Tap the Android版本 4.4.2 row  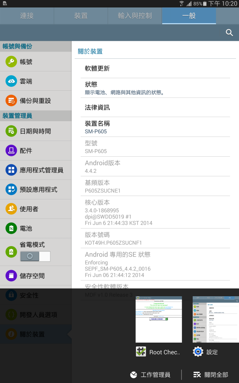coord(155,166)
